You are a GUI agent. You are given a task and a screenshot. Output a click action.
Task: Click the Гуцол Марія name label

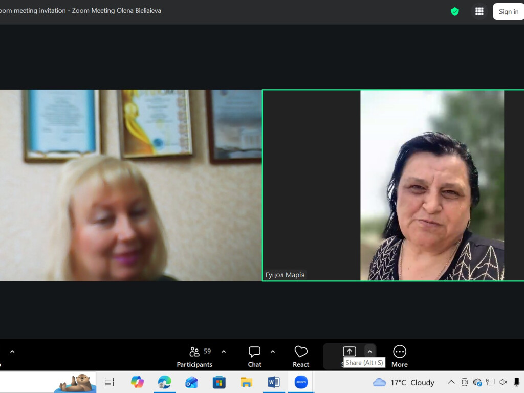click(285, 275)
